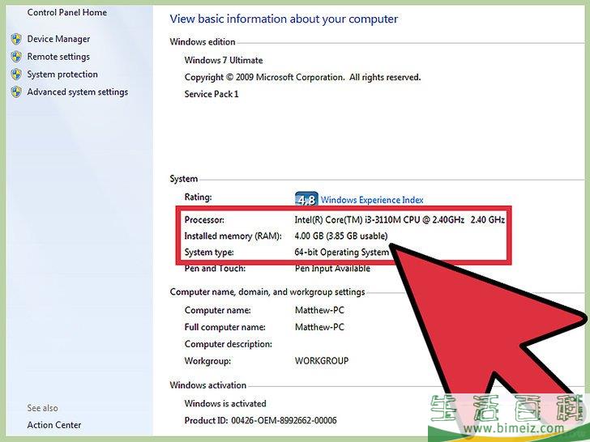The height and width of the screenshot is (442, 590).
Task: Click the Computer name, domain, and workgroup settings heading
Action: click(x=267, y=292)
